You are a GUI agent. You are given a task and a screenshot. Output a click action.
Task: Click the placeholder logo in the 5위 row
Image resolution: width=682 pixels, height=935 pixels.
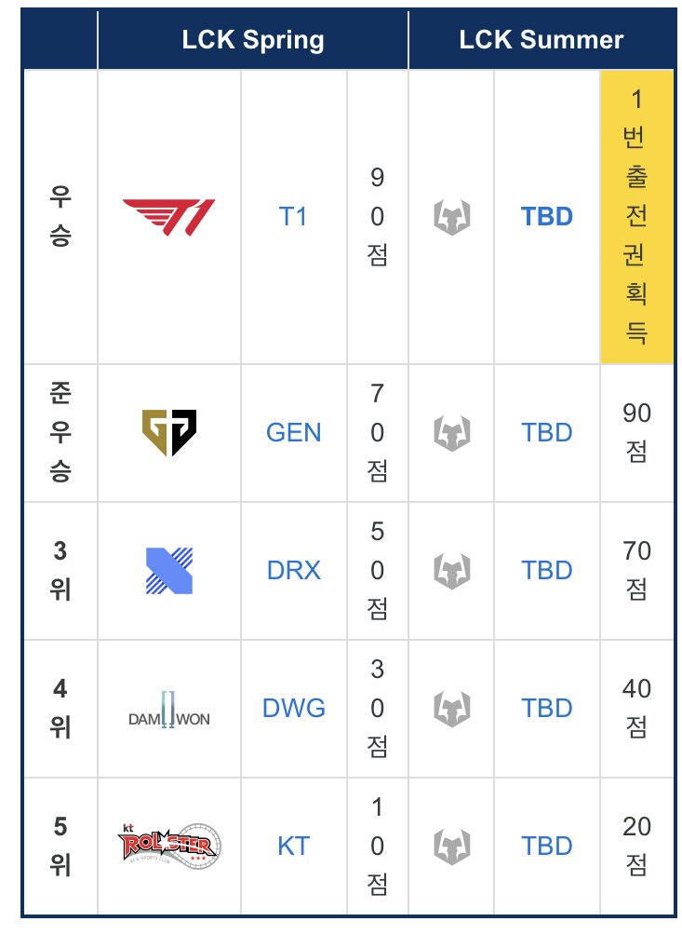click(x=452, y=847)
